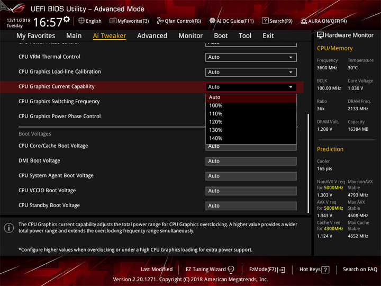This screenshot has height=286, width=381.
Task: Click the EZ Tuning Wizard bulb icon
Action: [x=231, y=270]
